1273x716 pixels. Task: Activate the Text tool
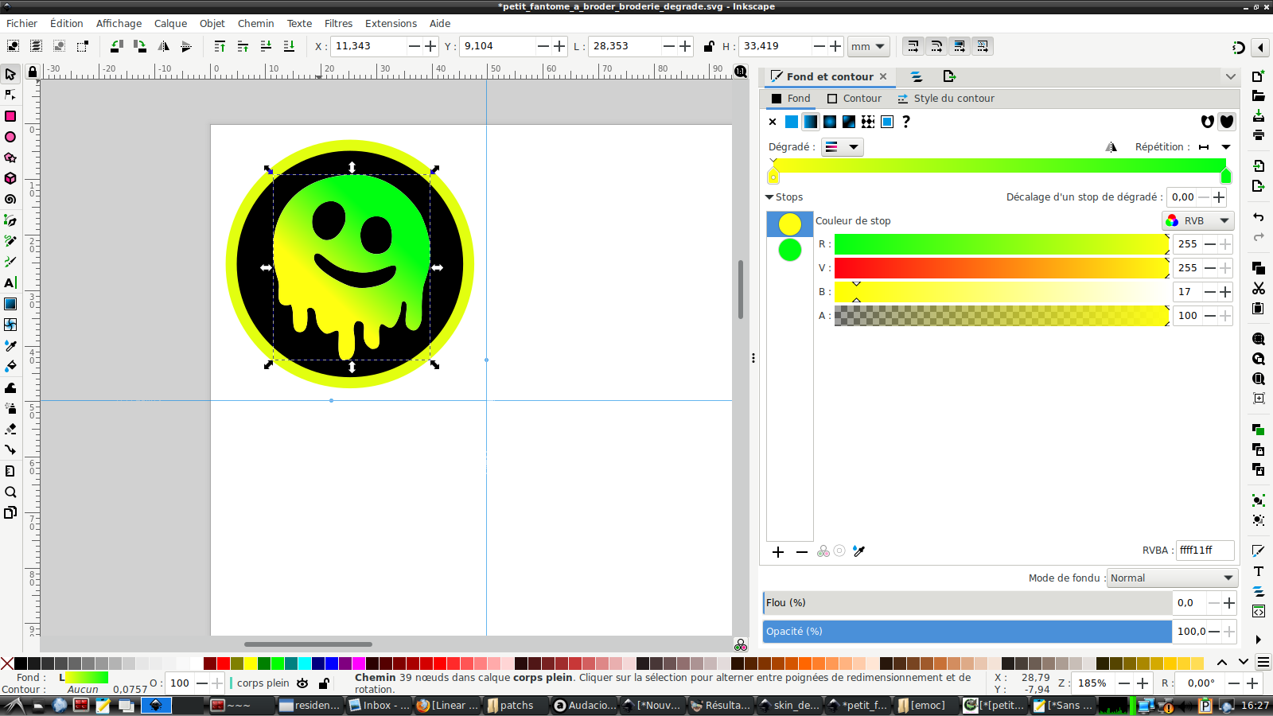(x=10, y=282)
